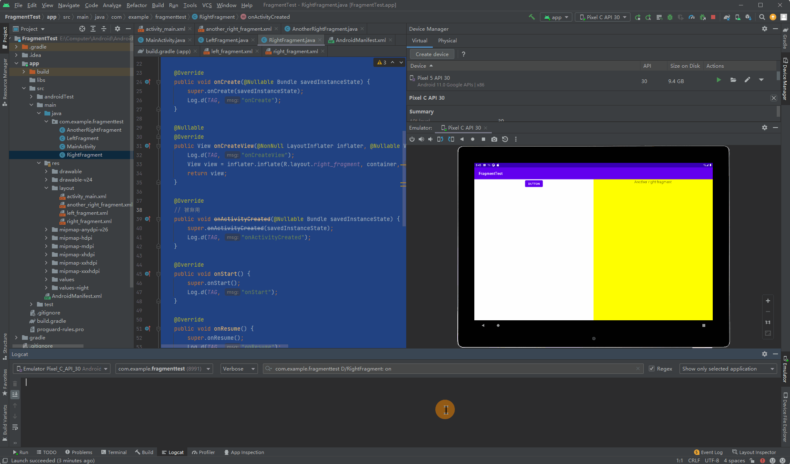Image resolution: width=790 pixels, height=464 pixels.
Task: Open the Logcat device selector dropdown
Action: [61, 368]
